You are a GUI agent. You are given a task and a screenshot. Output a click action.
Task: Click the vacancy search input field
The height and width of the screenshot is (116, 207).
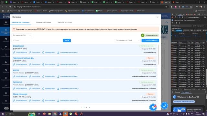click(38, 40)
